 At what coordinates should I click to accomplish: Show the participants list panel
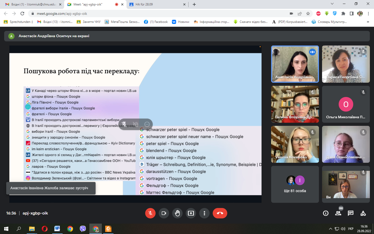coord(338,213)
